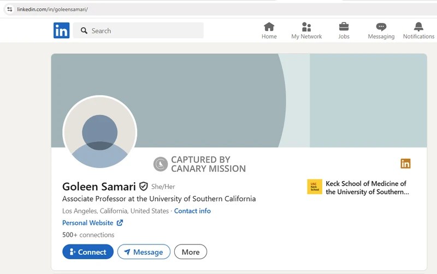Click the 500+ connections text
This screenshot has width=437, height=274.
point(88,235)
